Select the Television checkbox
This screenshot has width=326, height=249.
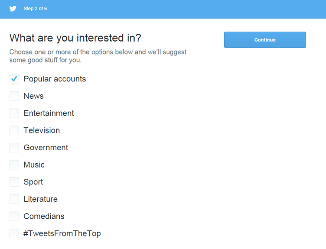pyautogui.click(x=14, y=130)
